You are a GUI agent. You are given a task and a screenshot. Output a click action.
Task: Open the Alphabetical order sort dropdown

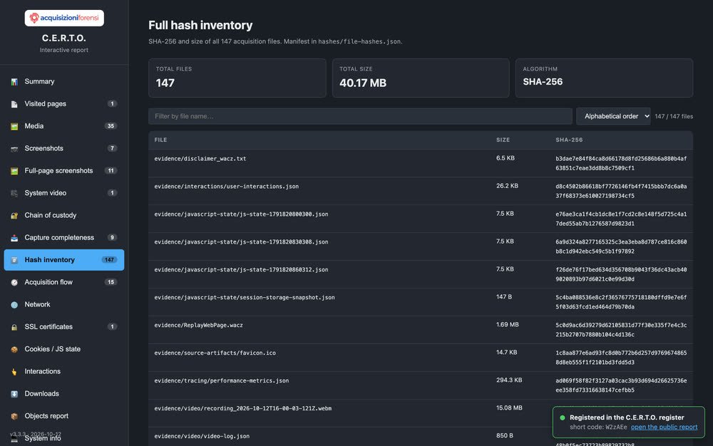point(613,116)
